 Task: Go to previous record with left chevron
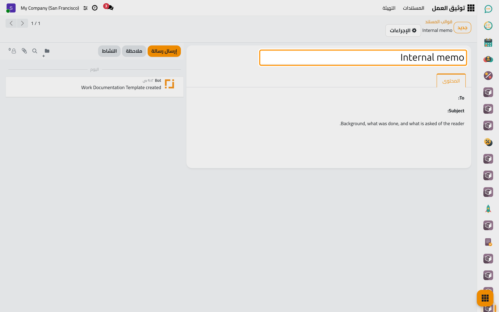click(x=11, y=23)
